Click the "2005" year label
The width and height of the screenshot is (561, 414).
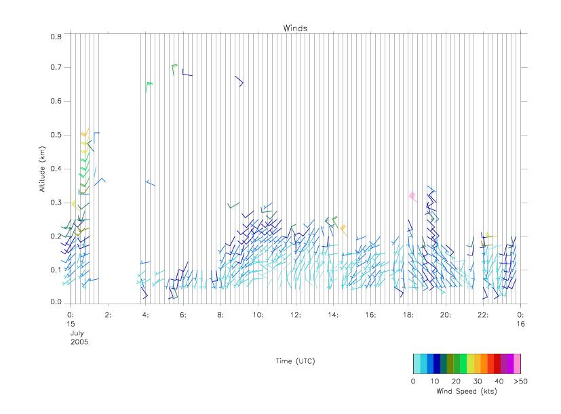(79, 341)
